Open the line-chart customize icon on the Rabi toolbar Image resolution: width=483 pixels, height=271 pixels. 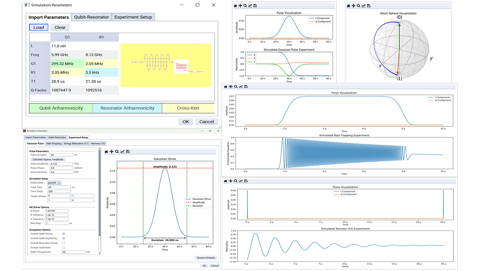tap(241, 87)
